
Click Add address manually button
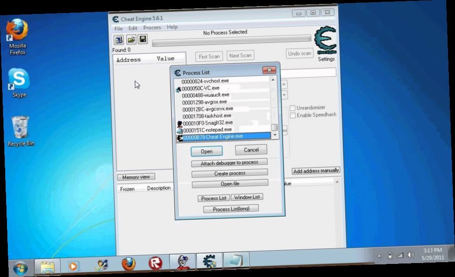tap(316, 171)
